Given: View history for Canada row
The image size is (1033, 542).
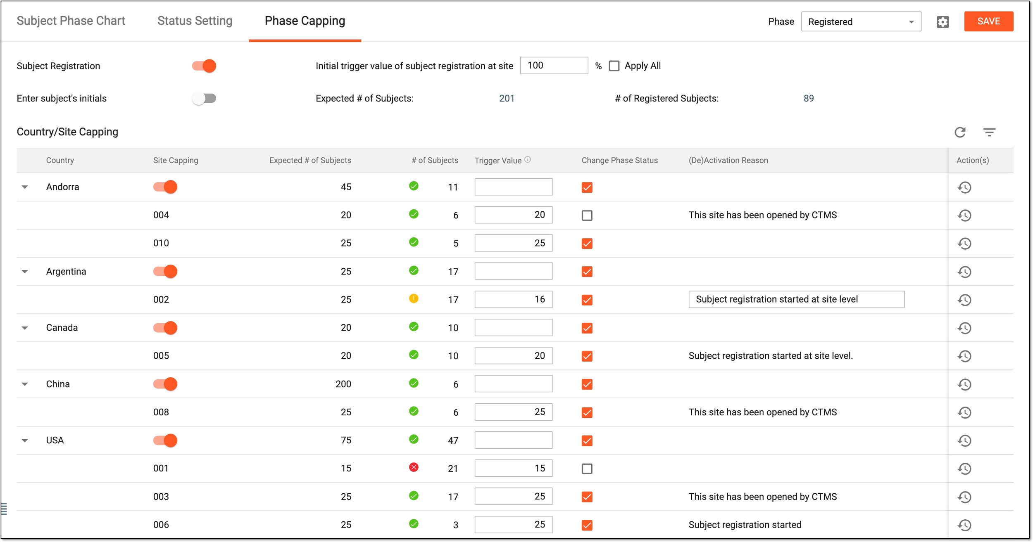Looking at the screenshot, I should point(964,328).
